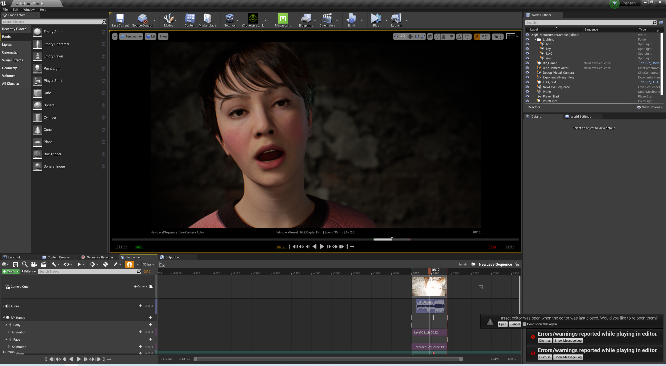Open the Modes toolbar icon
Viewport: 666px width, 366px height.
[x=168, y=20]
